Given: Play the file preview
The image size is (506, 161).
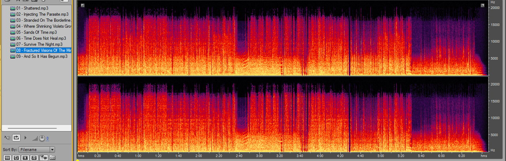Looking at the screenshot, I should point(26,138).
